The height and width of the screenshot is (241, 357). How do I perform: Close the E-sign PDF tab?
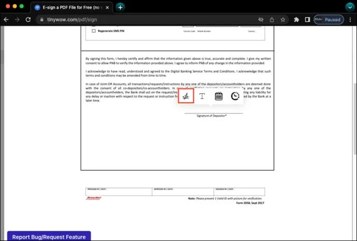pos(107,8)
